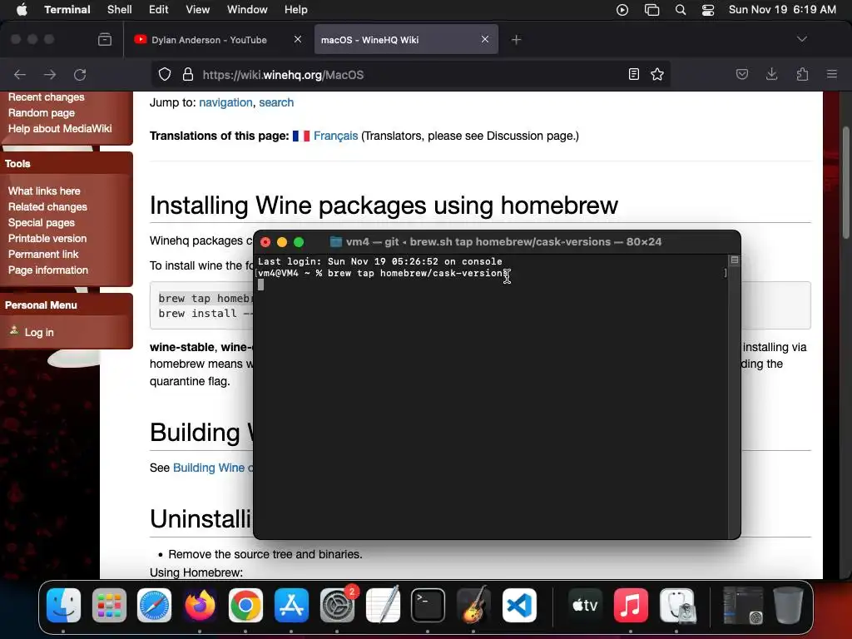Open Google Chrome from the Dock

[245, 606]
